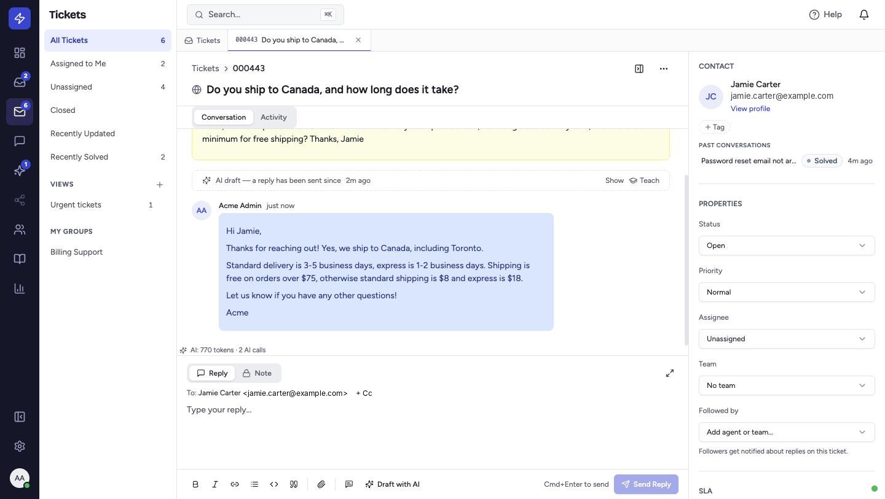Add a new view with plus icon
The width and height of the screenshot is (885, 499).
pos(160,184)
